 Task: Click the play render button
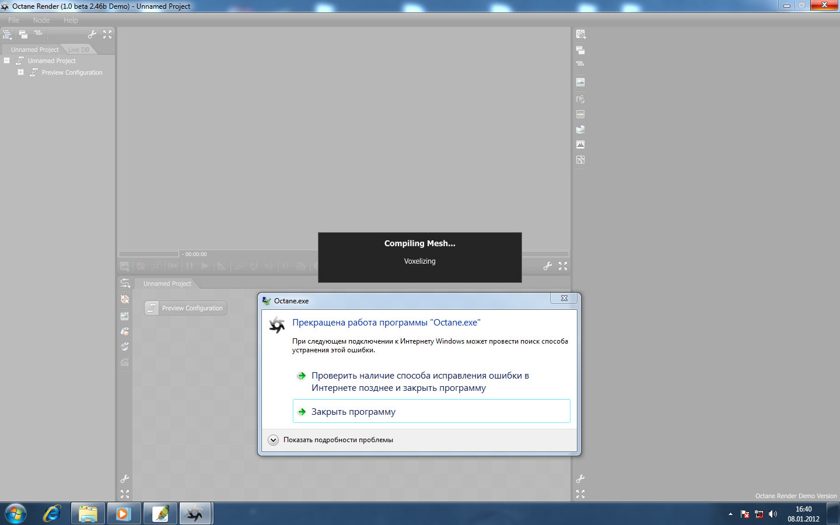(205, 266)
